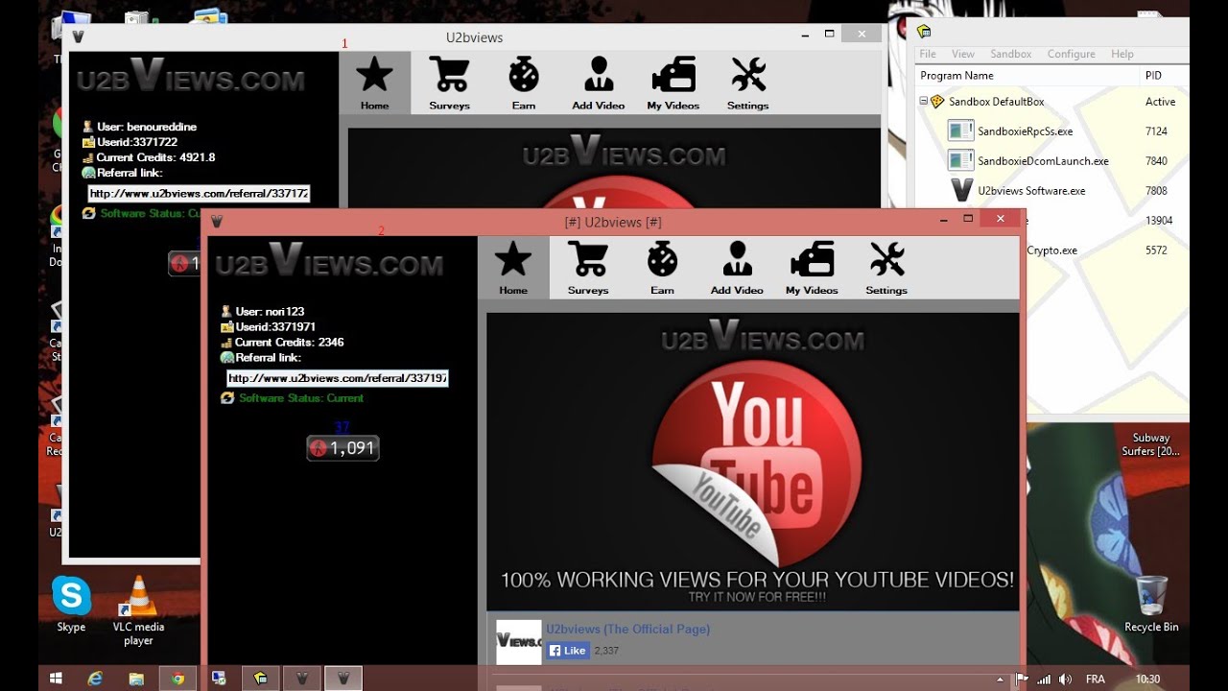Open the Sandboxie View menu
This screenshot has width=1228, height=691.
point(963,54)
